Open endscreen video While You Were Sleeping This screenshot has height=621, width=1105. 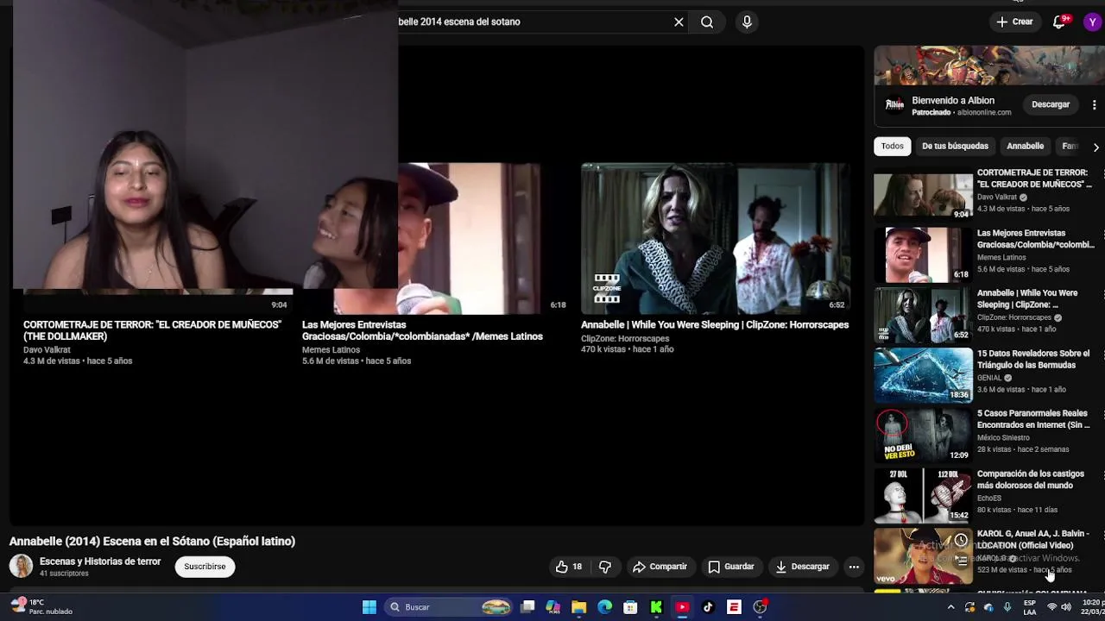pyautogui.click(x=716, y=239)
